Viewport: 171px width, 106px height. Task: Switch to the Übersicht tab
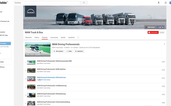[28, 37]
